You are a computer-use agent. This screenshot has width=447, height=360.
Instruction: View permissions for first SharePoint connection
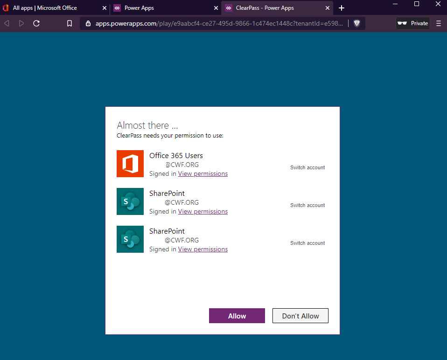click(x=203, y=211)
